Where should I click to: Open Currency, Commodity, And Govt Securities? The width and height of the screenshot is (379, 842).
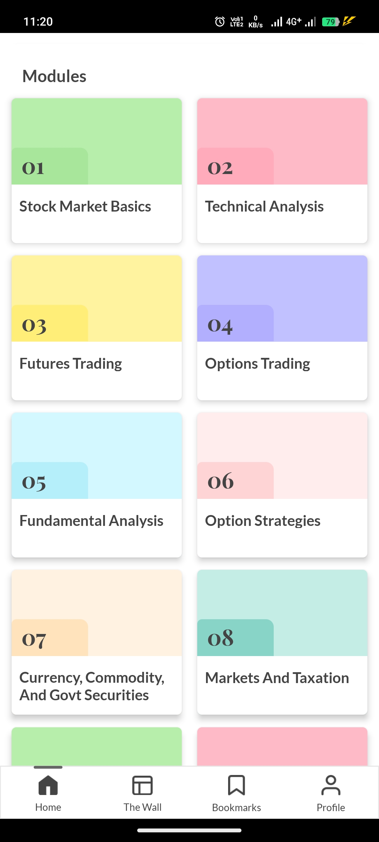click(92, 686)
